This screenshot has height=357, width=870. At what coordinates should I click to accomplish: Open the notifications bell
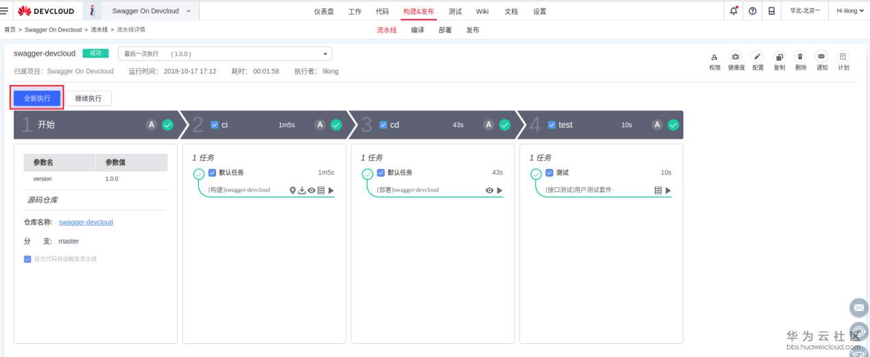tap(734, 11)
